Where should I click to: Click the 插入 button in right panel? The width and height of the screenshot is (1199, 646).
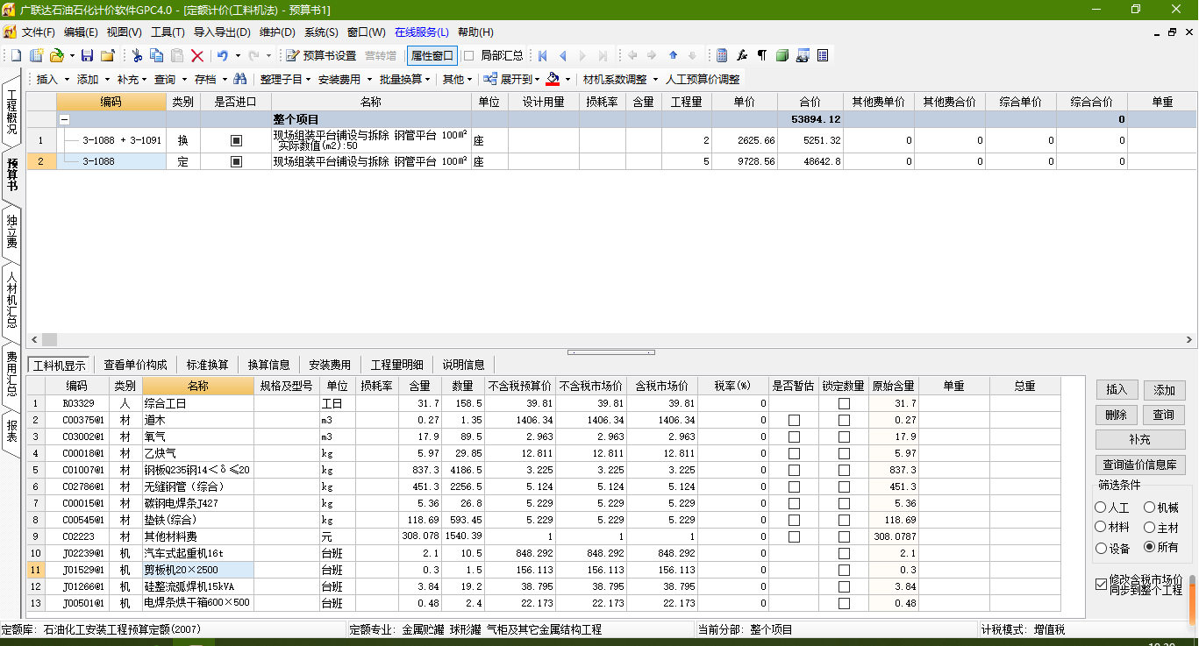(1117, 390)
